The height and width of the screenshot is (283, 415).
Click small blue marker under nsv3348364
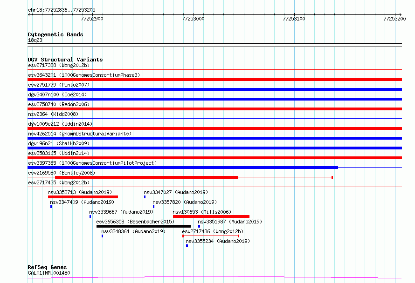[103, 236]
